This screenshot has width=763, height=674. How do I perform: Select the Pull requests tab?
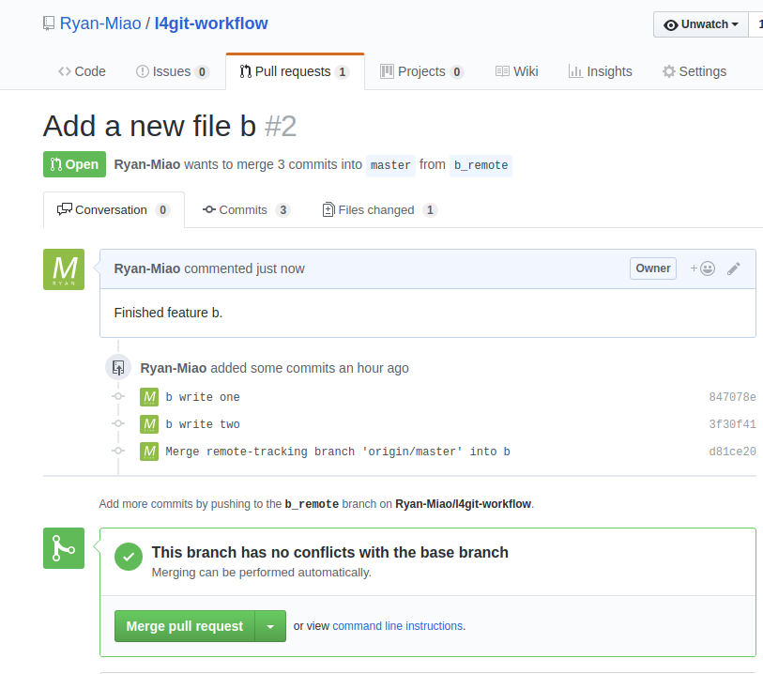[295, 71]
